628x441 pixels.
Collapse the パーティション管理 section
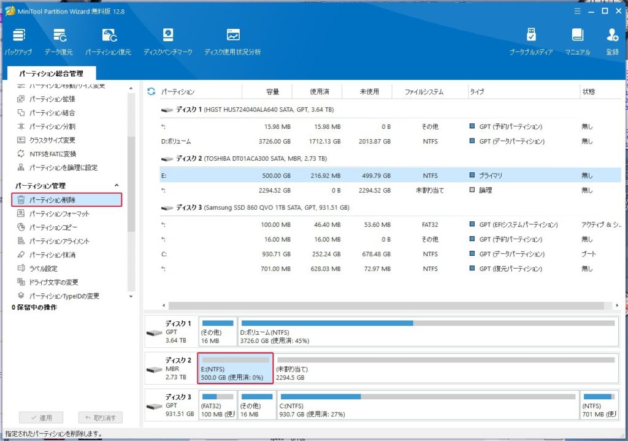click(x=117, y=186)
